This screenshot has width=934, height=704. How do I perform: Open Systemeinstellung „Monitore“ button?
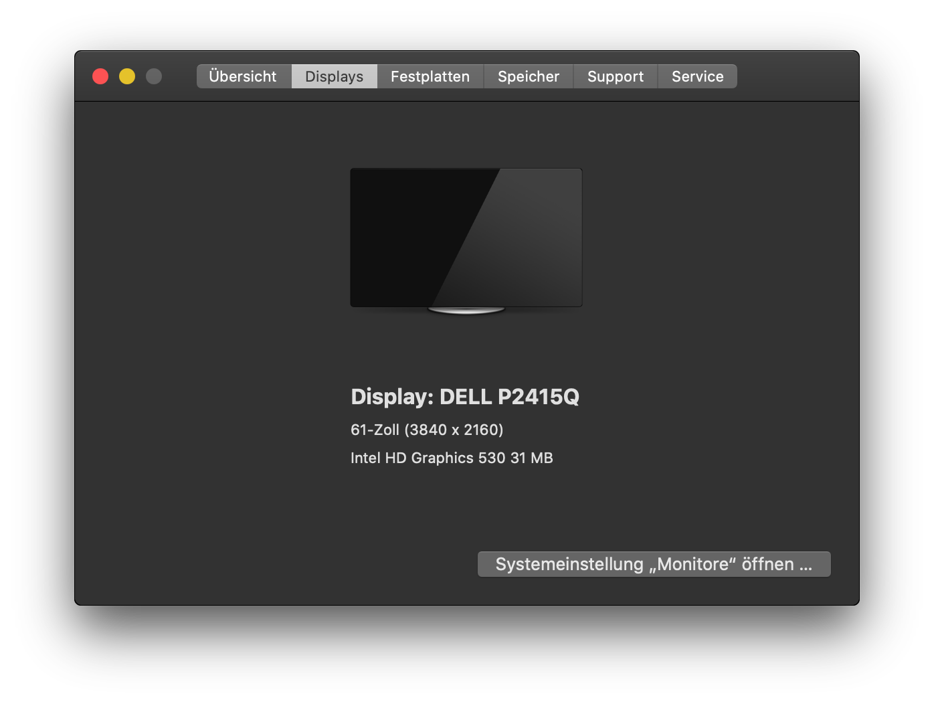[654, 564]
